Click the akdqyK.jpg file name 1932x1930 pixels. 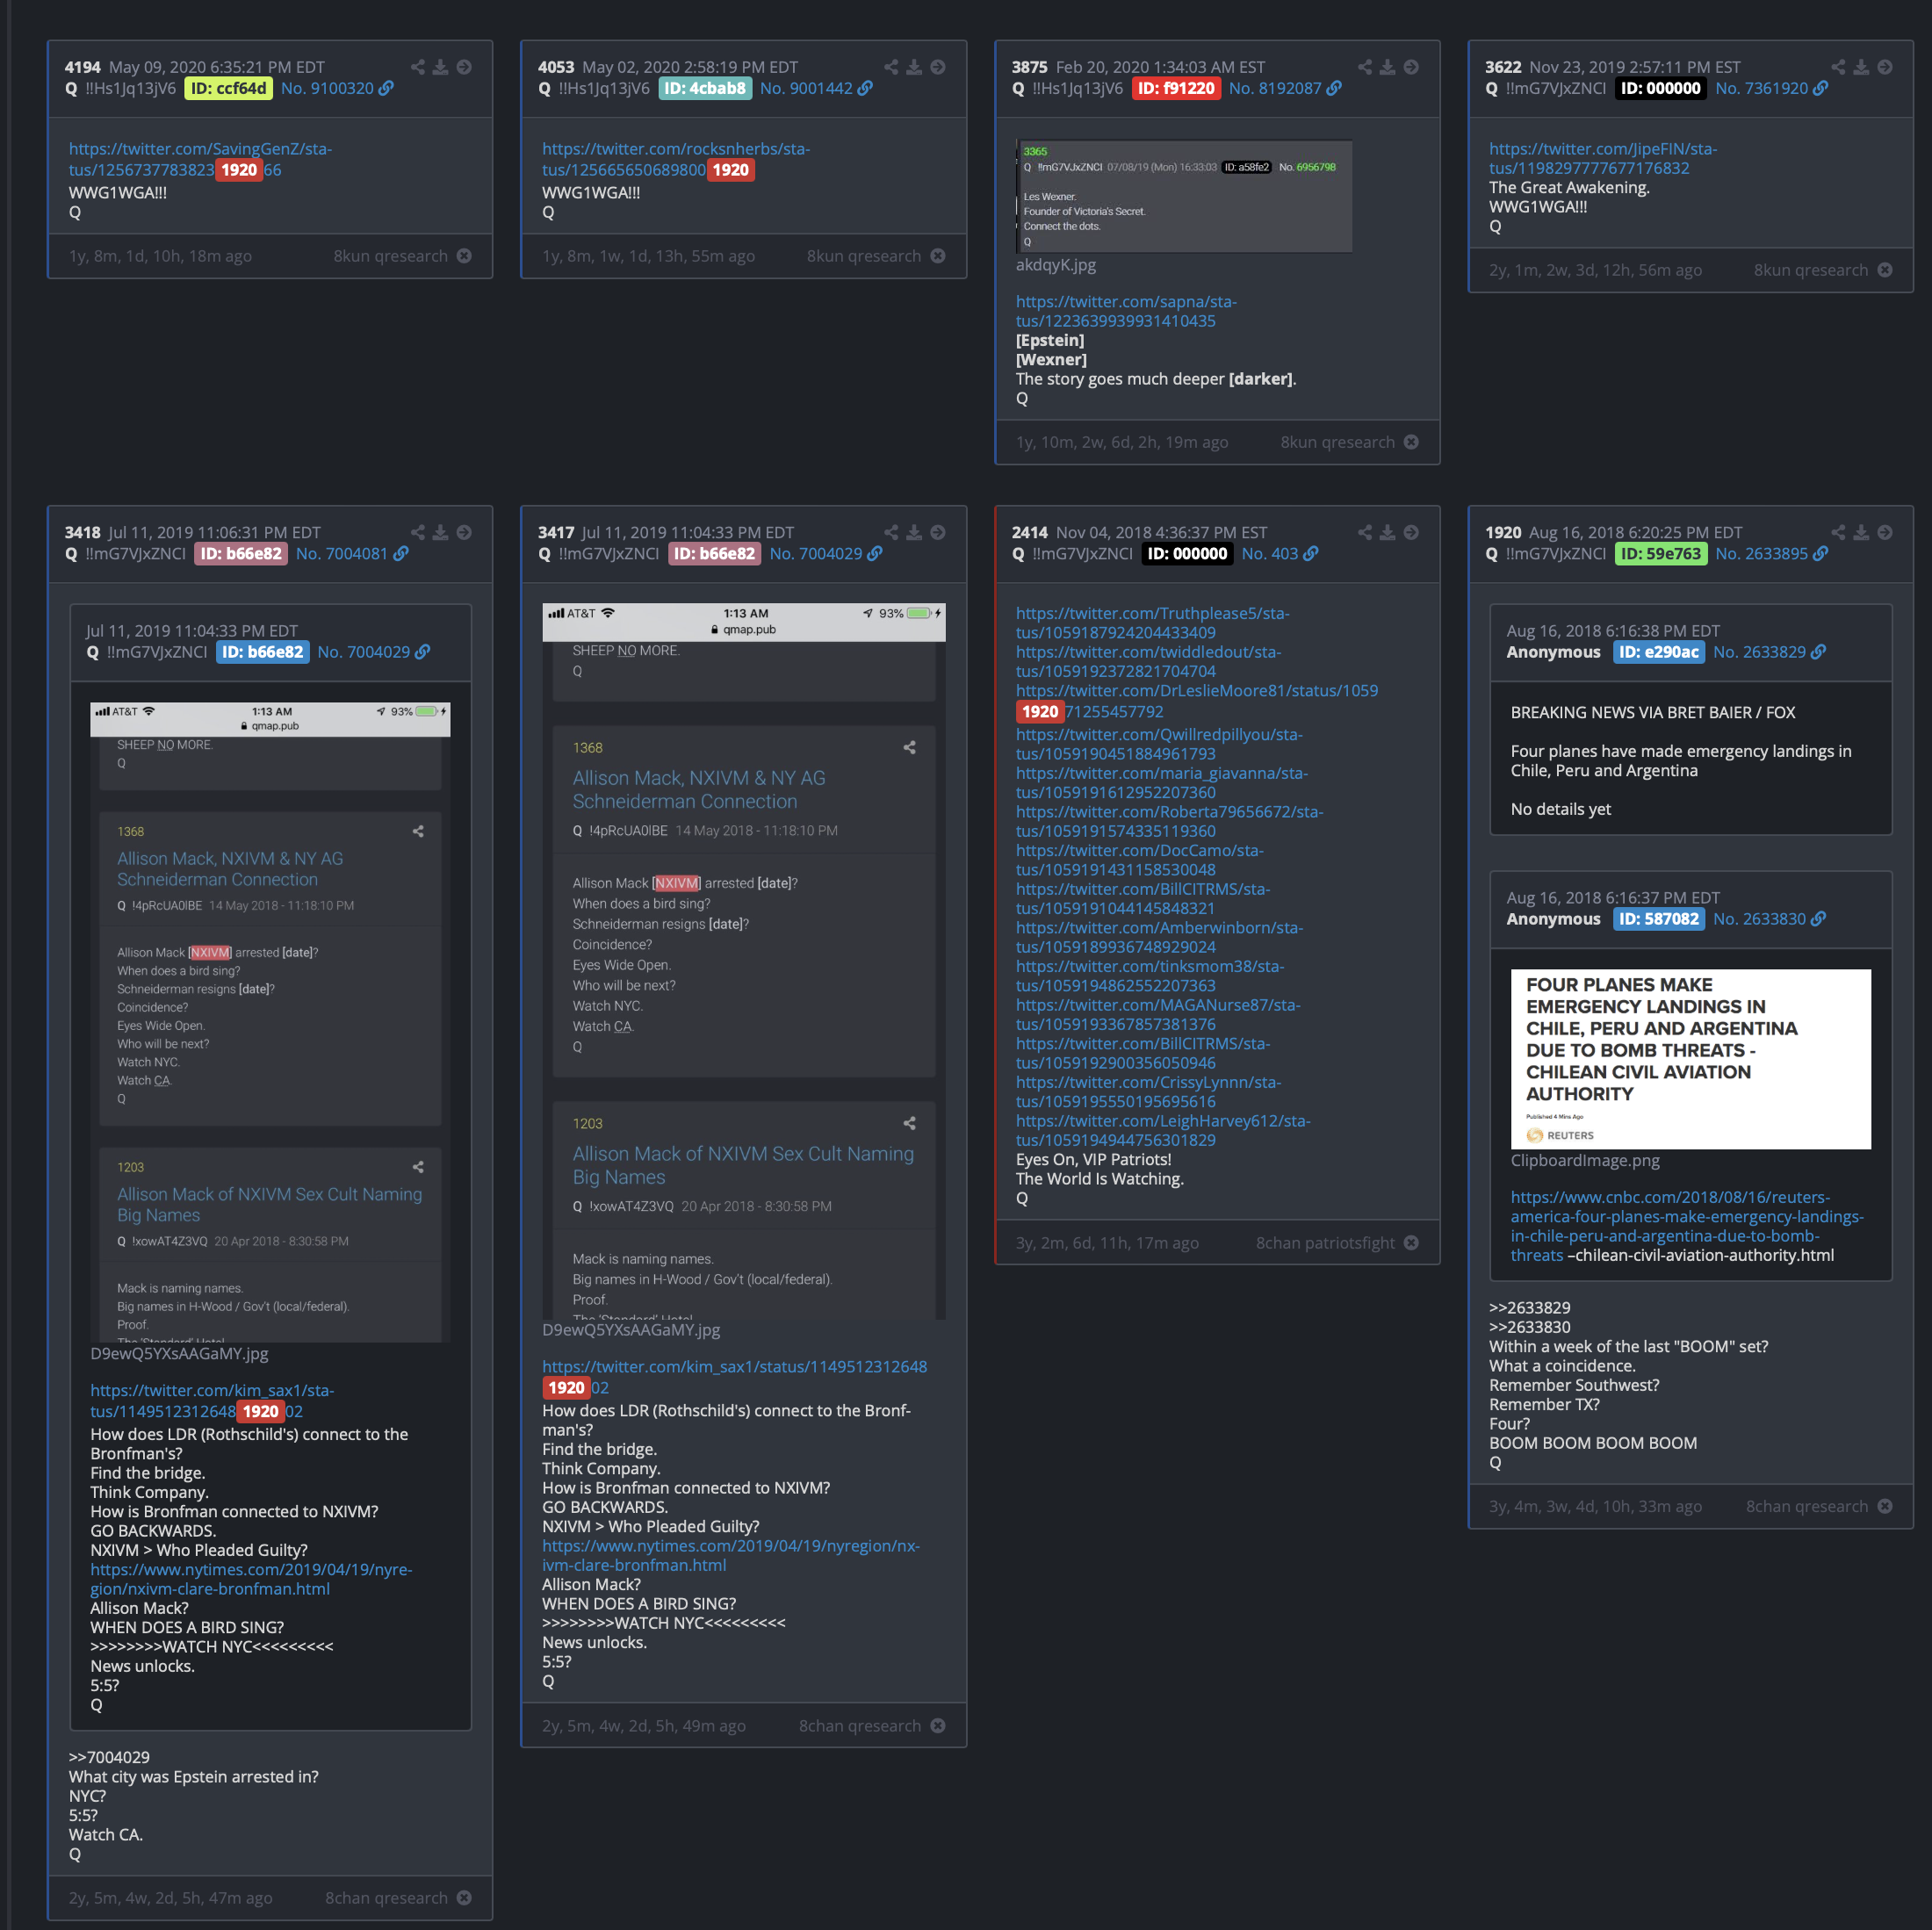pyautogui.click(x=1056, y=265)
